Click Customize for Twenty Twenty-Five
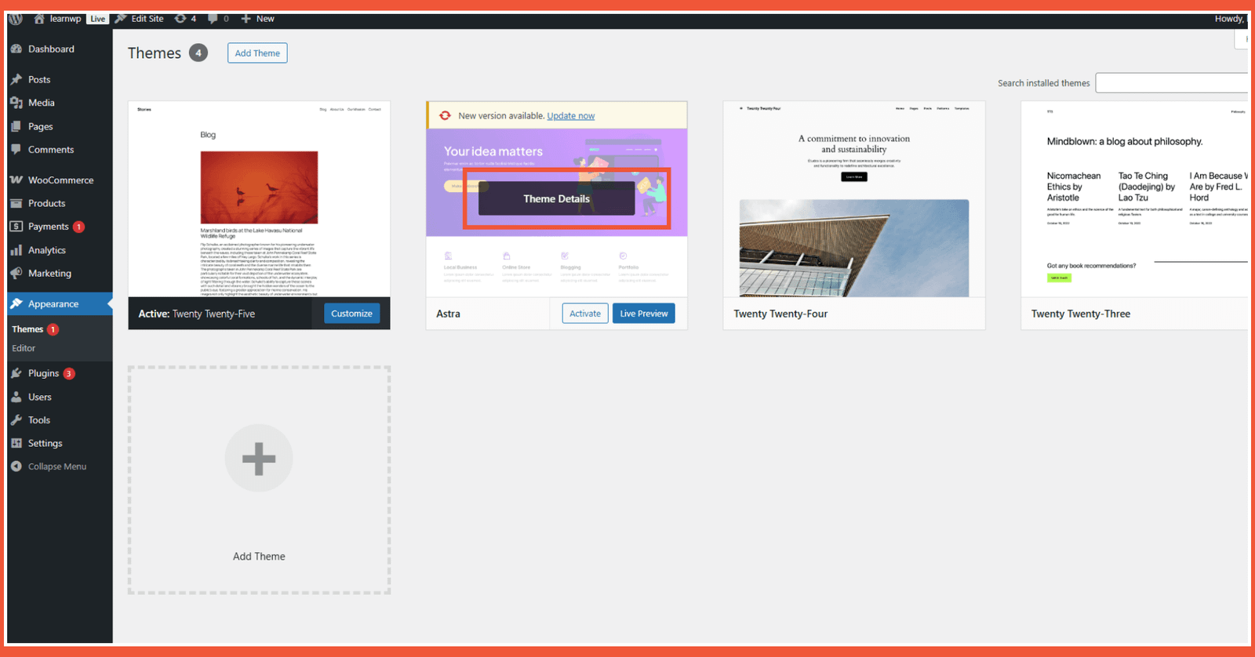This screenshot has width=1255, height=657. coord(351,314)
